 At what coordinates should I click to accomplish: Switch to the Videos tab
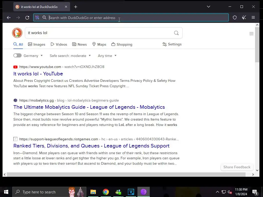(59, 44)
